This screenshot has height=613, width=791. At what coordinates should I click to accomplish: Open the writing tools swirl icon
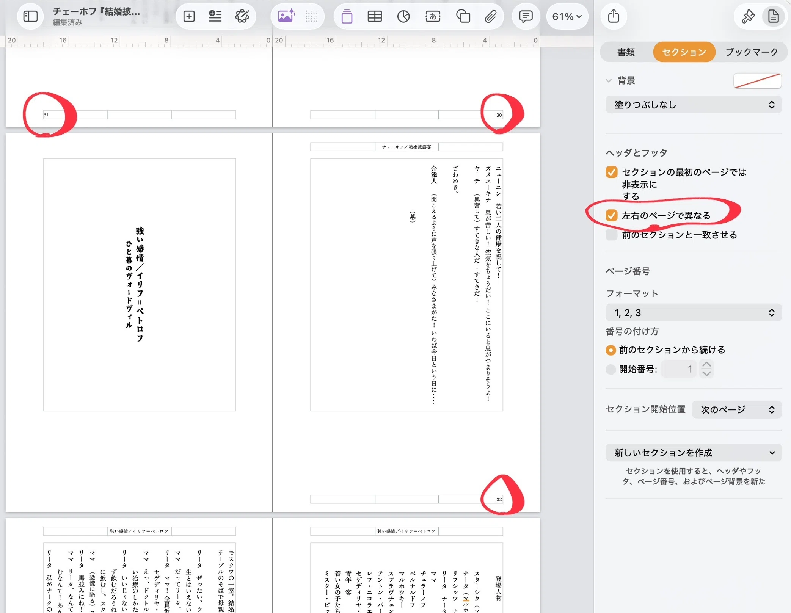(242, 16)
